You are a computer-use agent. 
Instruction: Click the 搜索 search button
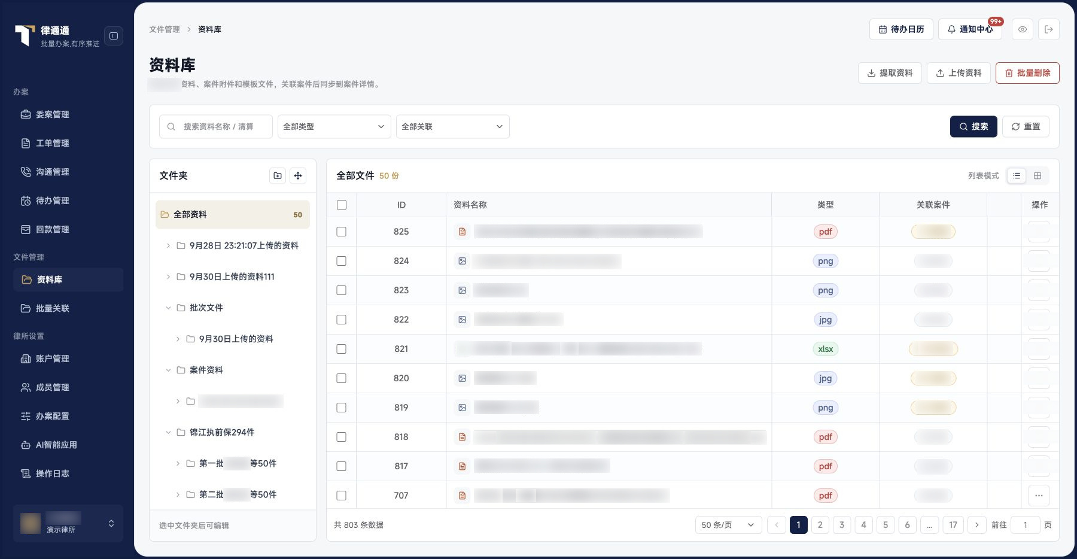click(973, 126)
